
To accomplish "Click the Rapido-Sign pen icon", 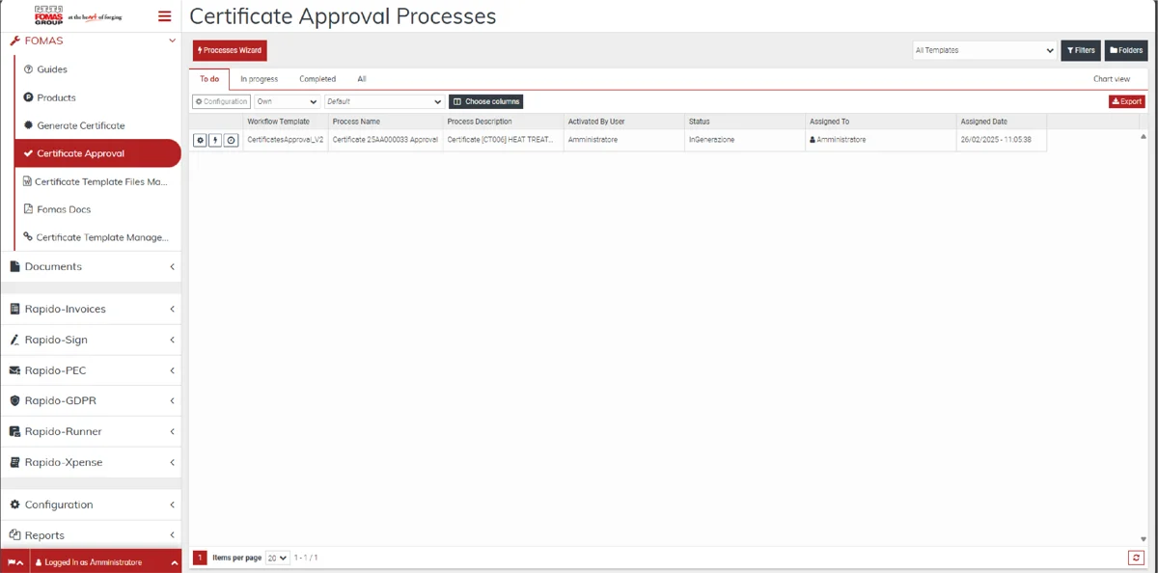I will [14, 341].
